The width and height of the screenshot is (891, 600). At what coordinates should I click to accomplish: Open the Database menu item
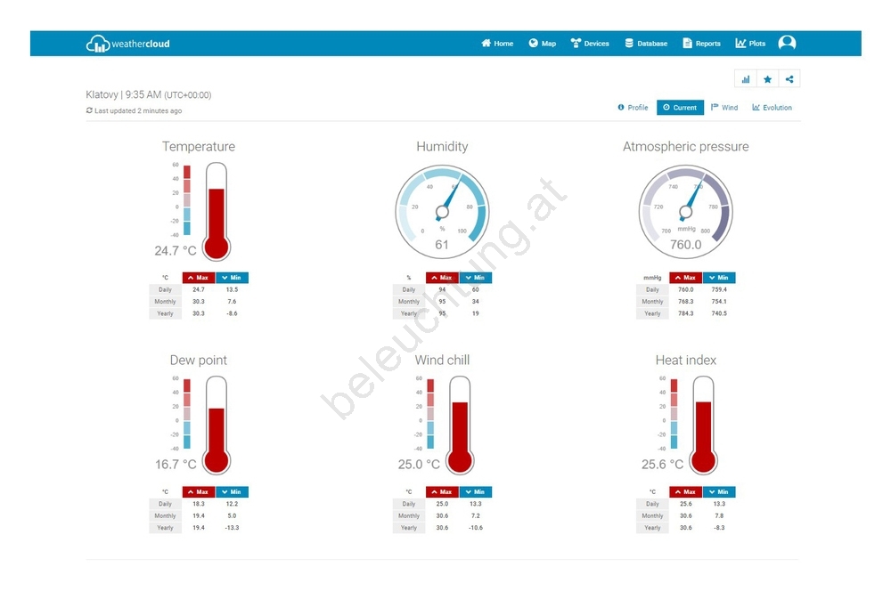646,44
